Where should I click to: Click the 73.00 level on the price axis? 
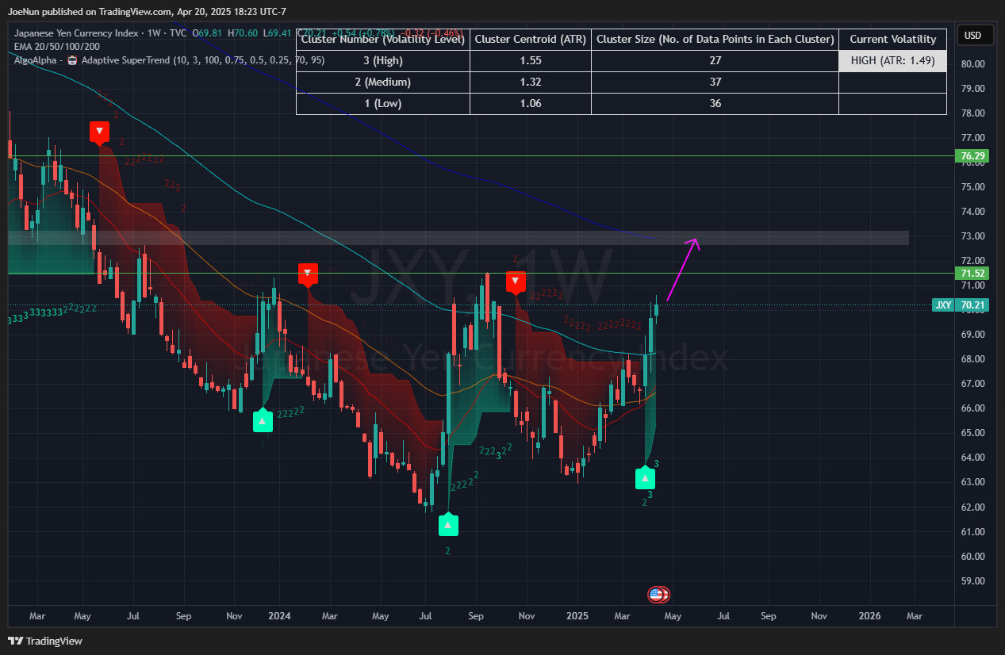coord(972,236)
